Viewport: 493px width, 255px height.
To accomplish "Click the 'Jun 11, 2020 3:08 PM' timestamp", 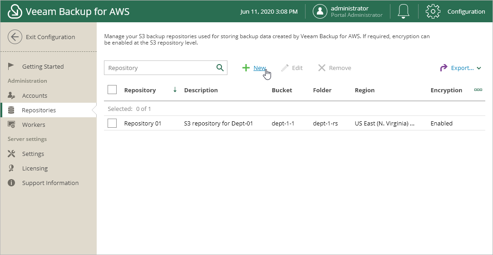I will pos(269,12).
